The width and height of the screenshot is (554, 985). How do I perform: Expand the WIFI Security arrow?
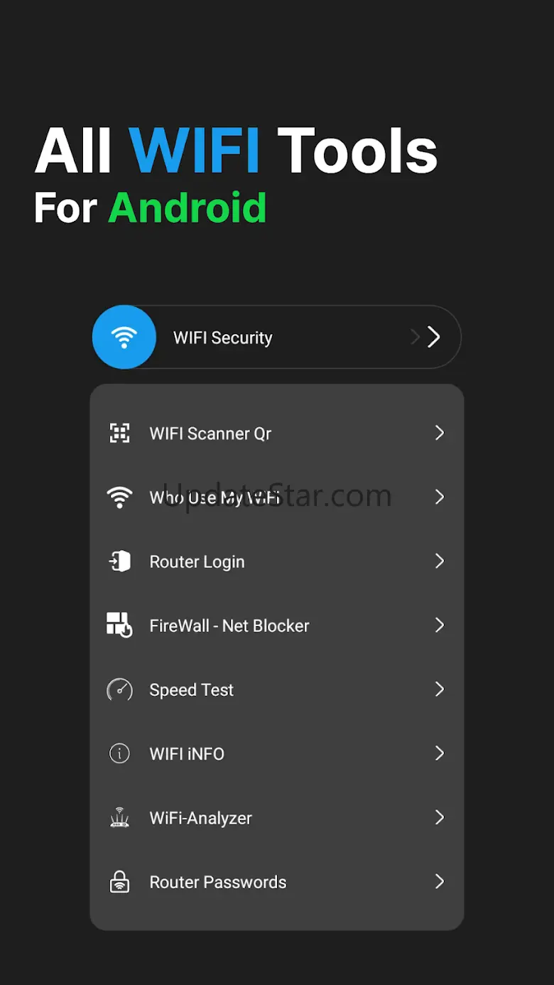pos(433,338)
